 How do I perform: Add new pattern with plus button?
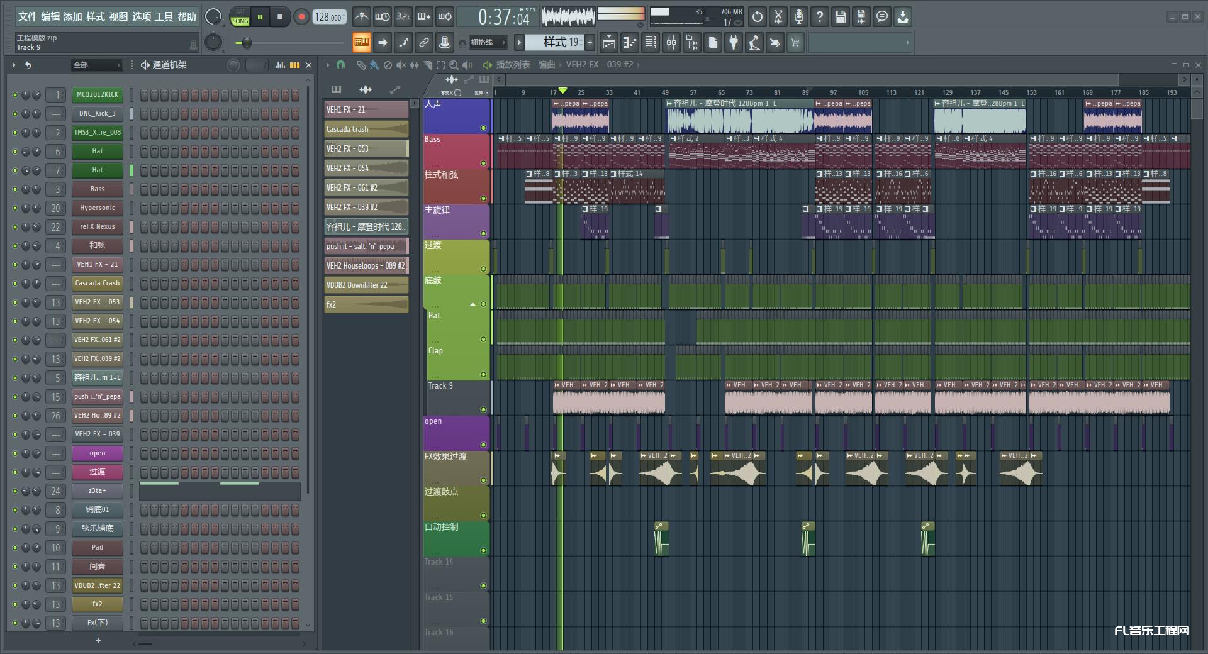tap(590, 43)
